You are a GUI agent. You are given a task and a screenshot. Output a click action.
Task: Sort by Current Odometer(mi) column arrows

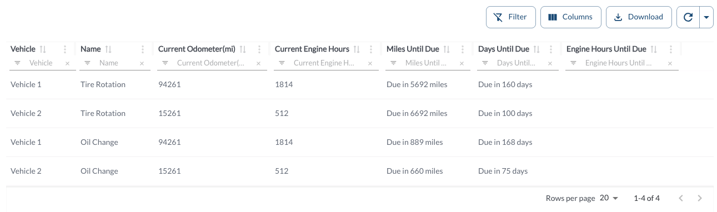point(243,49)
